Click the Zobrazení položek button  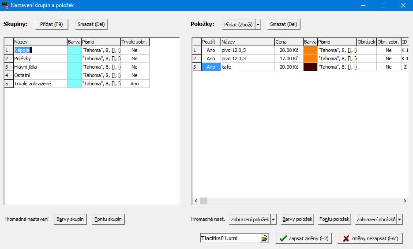coord(250,220)
